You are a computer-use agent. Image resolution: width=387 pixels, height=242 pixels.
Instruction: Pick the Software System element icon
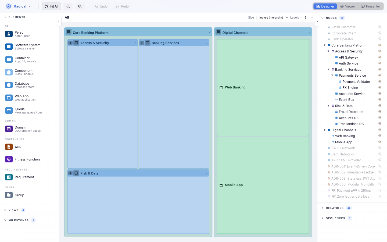tap(9, 47)
